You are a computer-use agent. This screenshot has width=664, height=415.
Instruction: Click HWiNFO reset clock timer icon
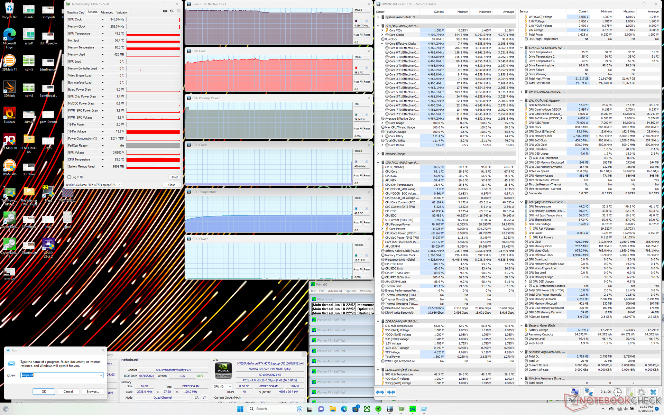[618, 392]
